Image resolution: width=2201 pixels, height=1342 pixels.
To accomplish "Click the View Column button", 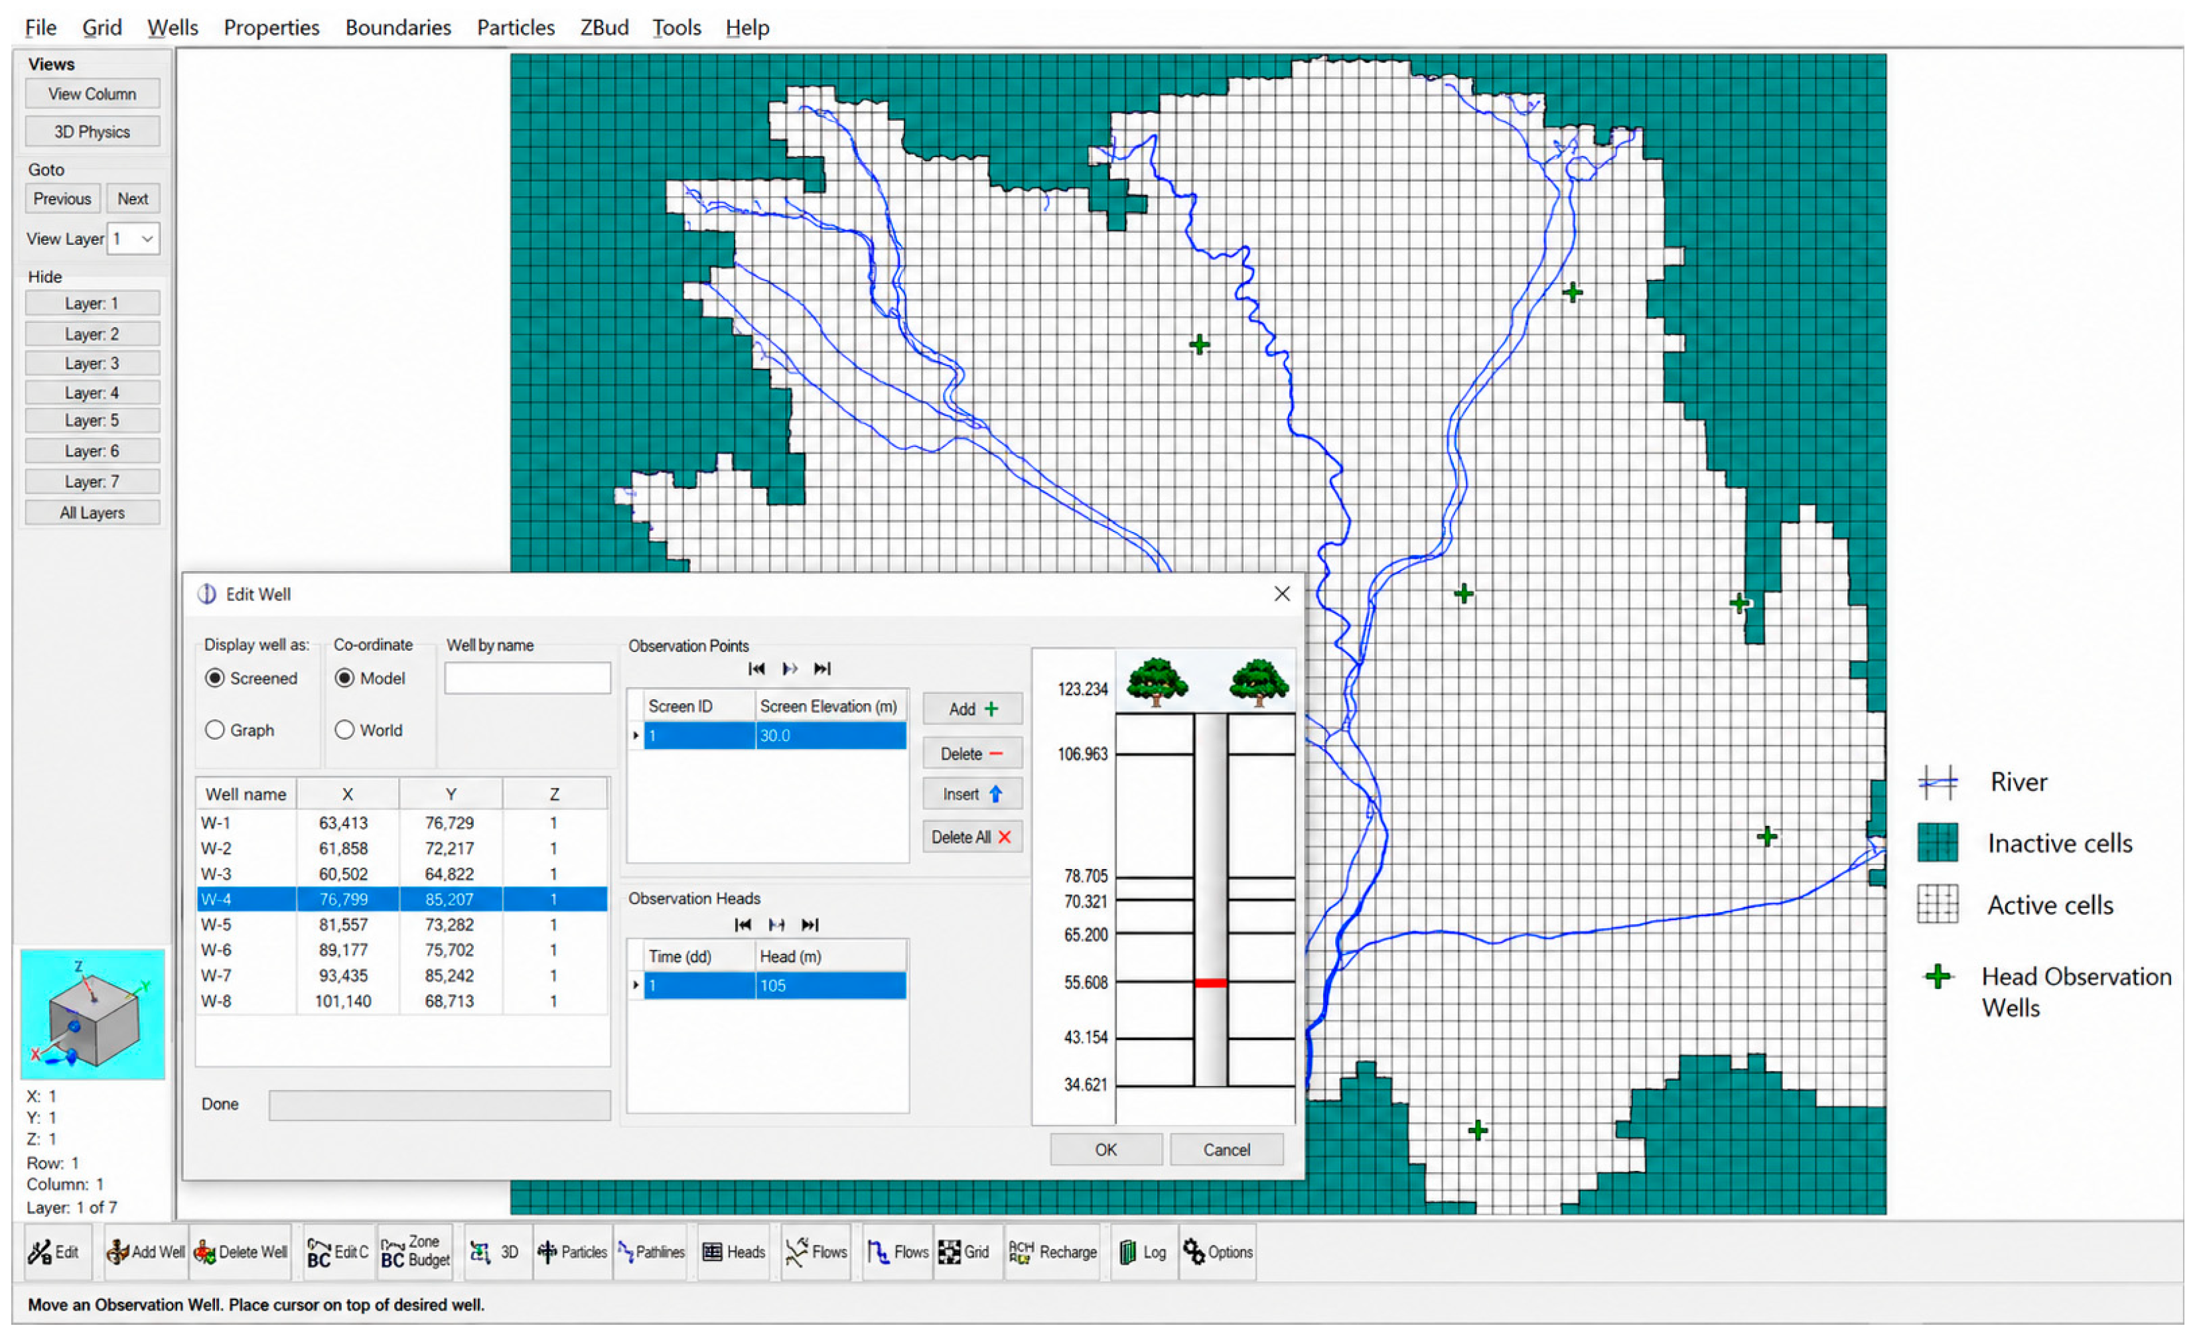I will click(92, 94).
